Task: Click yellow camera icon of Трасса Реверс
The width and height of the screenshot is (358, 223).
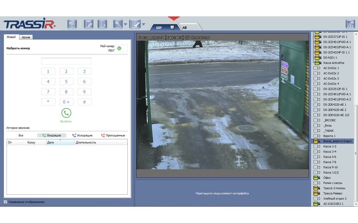Action: (317, 193)
